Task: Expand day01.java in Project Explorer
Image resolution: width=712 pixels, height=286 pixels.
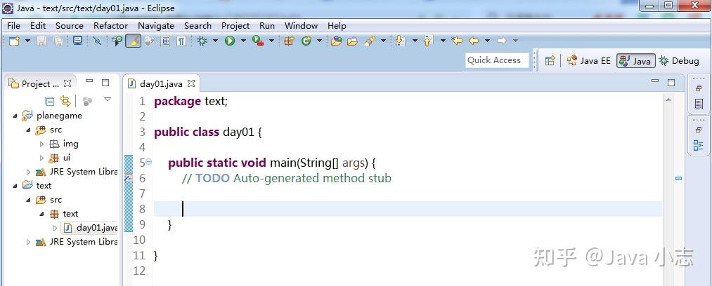Action: point(56,228)
